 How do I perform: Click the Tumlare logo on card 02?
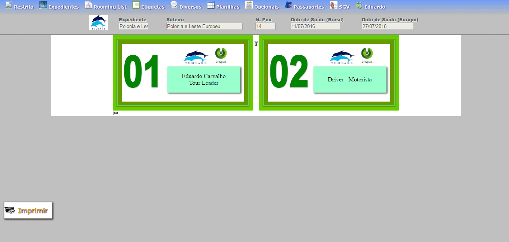point(342,57)
